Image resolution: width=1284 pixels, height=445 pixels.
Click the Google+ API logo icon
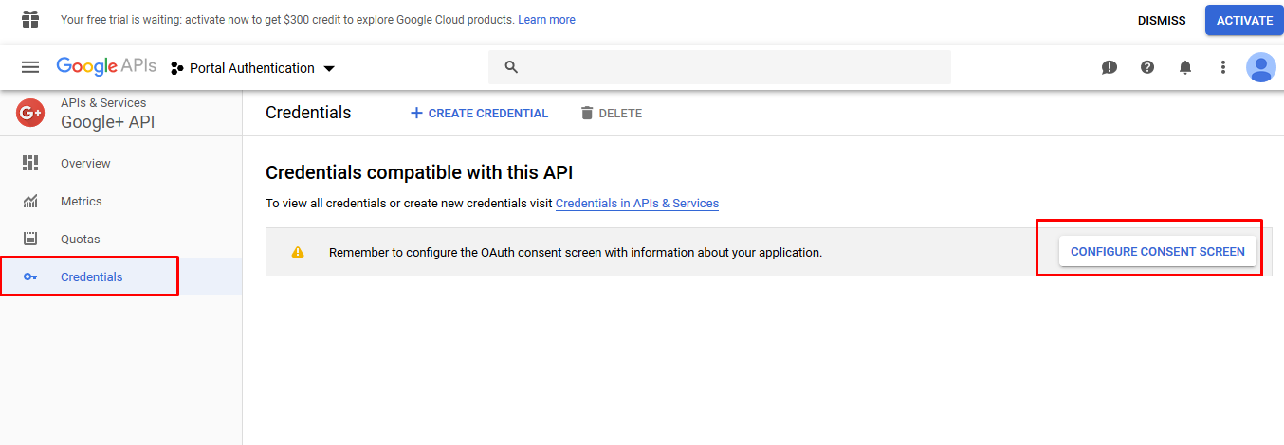(x=30, y=113)
